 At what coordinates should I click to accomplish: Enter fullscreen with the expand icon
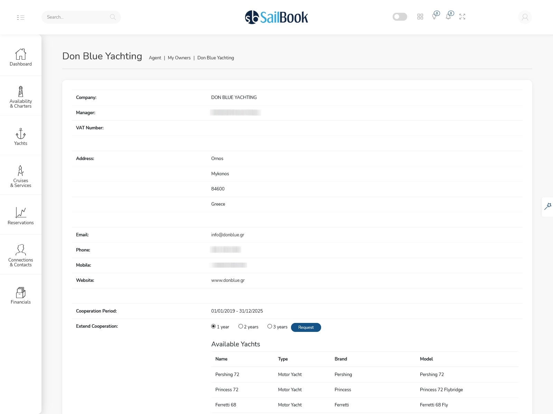point(462,17)
